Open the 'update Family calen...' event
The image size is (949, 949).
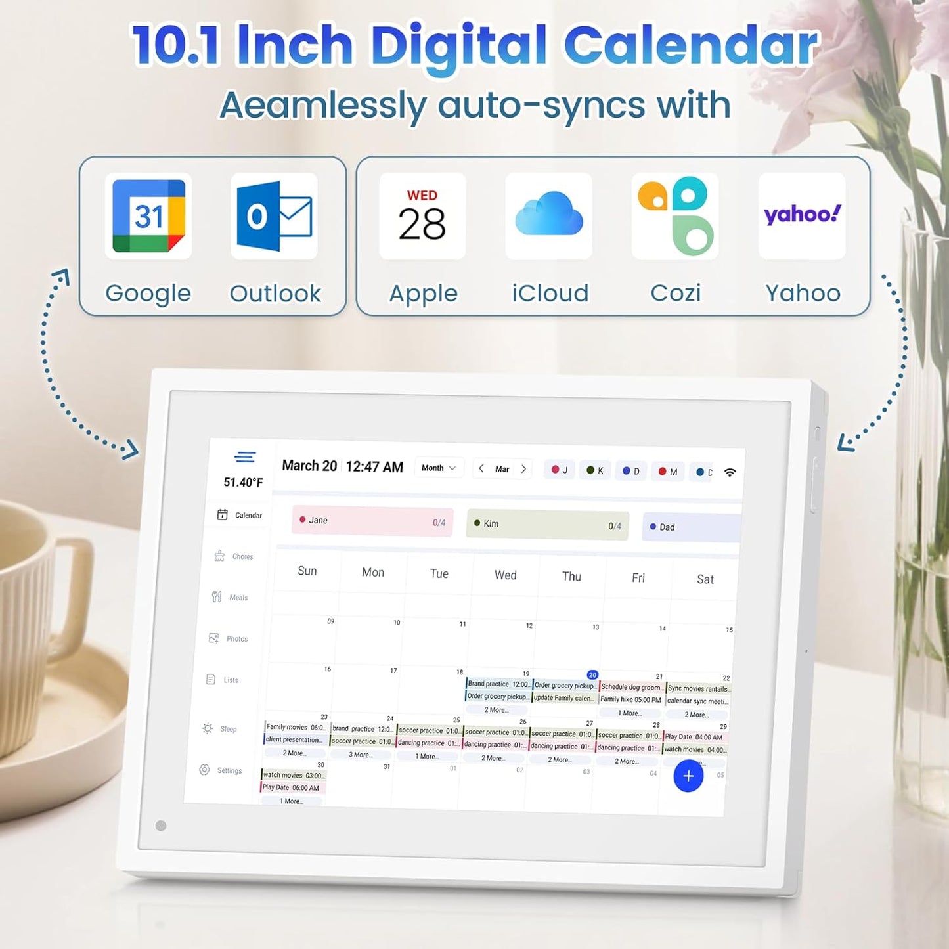[x=563, y=697]
